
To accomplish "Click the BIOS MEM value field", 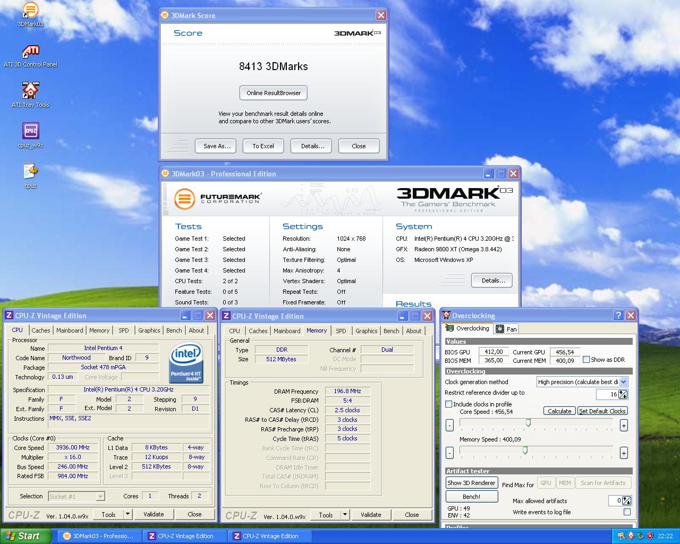I will (494, 360).
